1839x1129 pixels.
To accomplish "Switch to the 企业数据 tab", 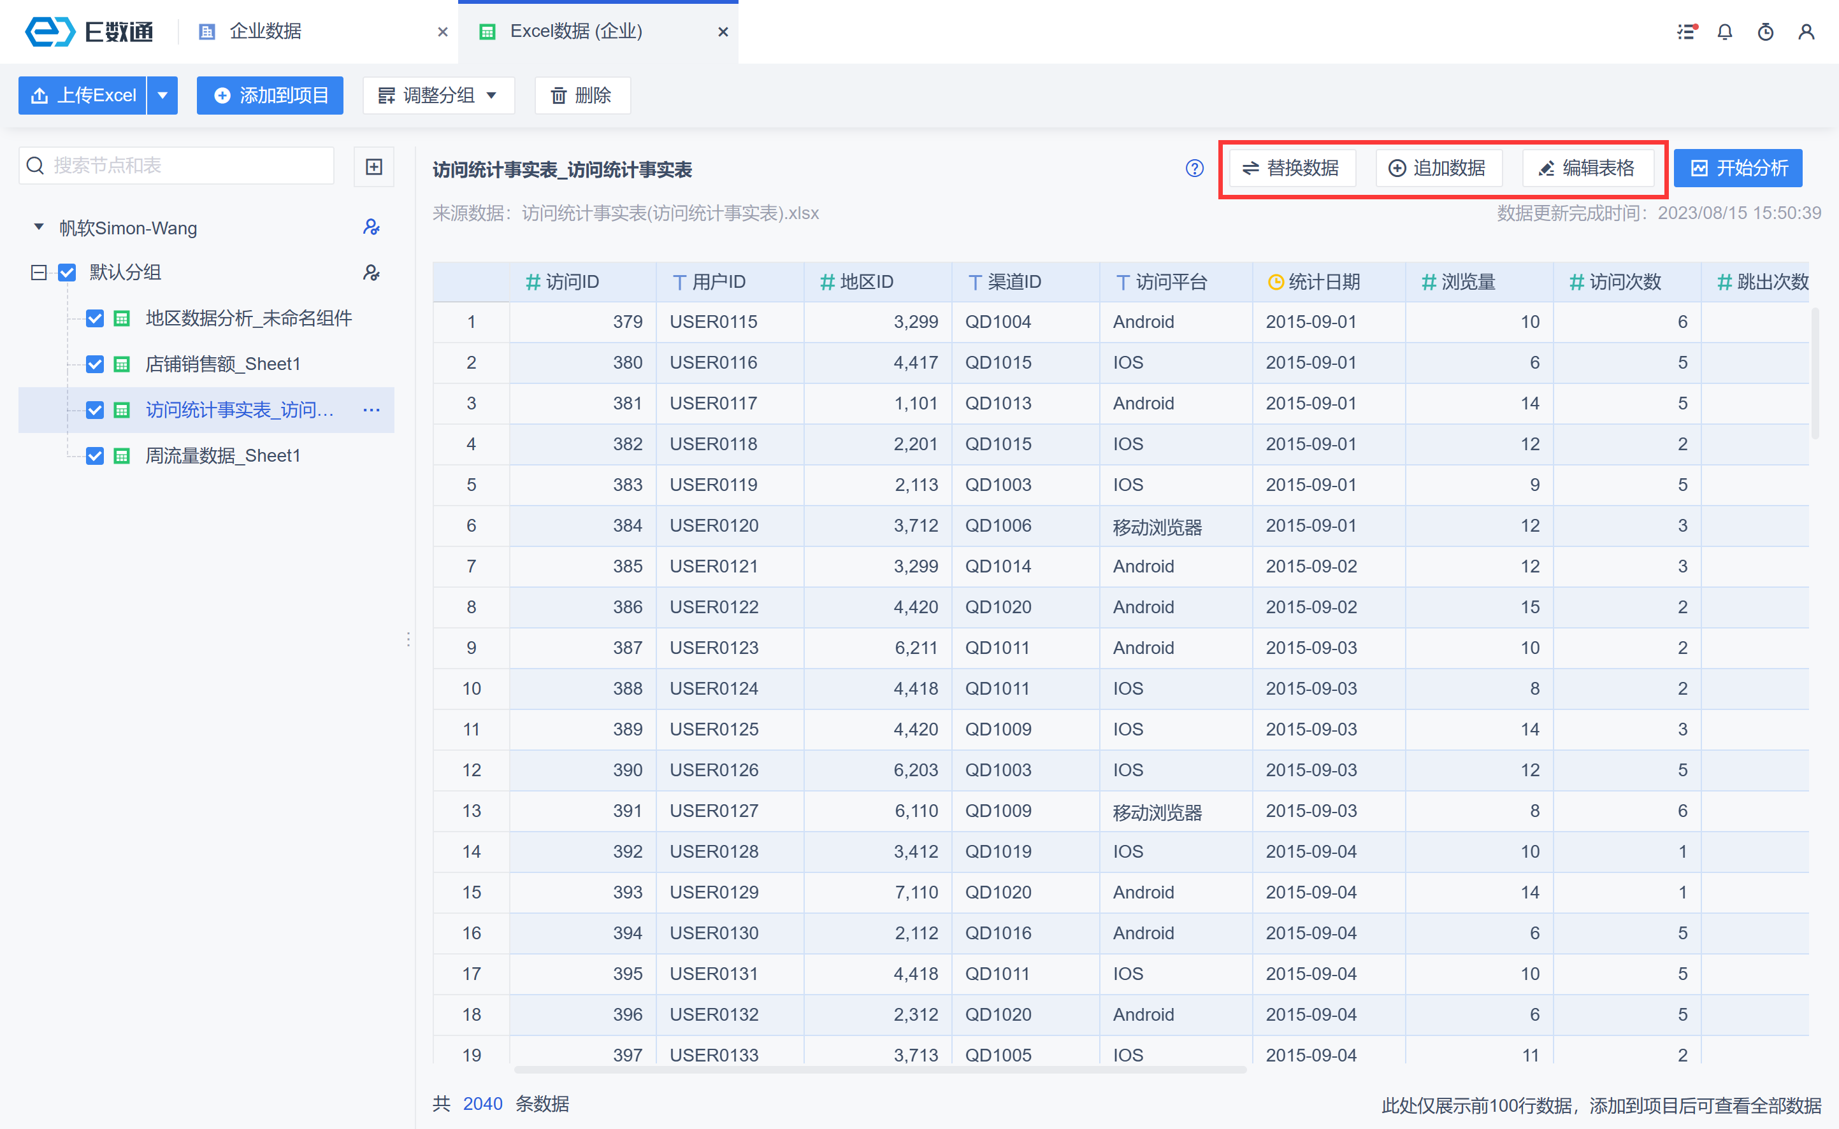I will [x=265, y=31].
